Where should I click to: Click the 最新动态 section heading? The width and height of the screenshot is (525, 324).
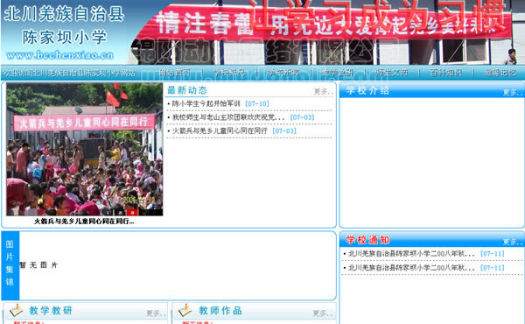[187, 90]
